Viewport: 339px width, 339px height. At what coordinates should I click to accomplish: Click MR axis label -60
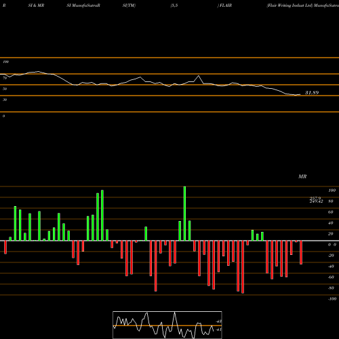tap(331, 277)
